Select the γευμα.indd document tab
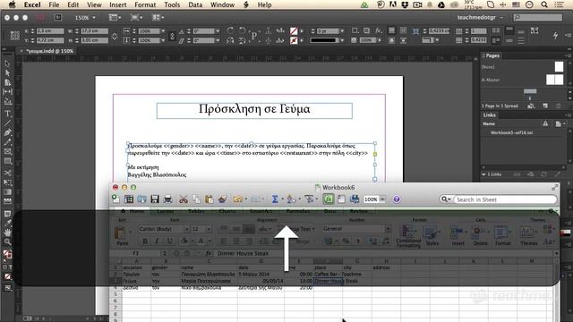Image resolution: width=573 pixels, height=322 pixels. (x=50, y=51)
